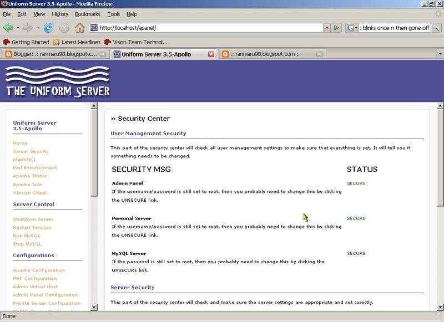
Task: Open the Vision Team Technol... bookmark
Action: click(135, 42)
